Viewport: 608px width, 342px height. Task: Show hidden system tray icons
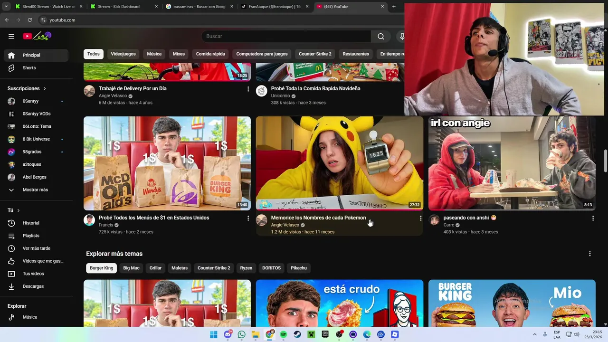click(535, 334)
